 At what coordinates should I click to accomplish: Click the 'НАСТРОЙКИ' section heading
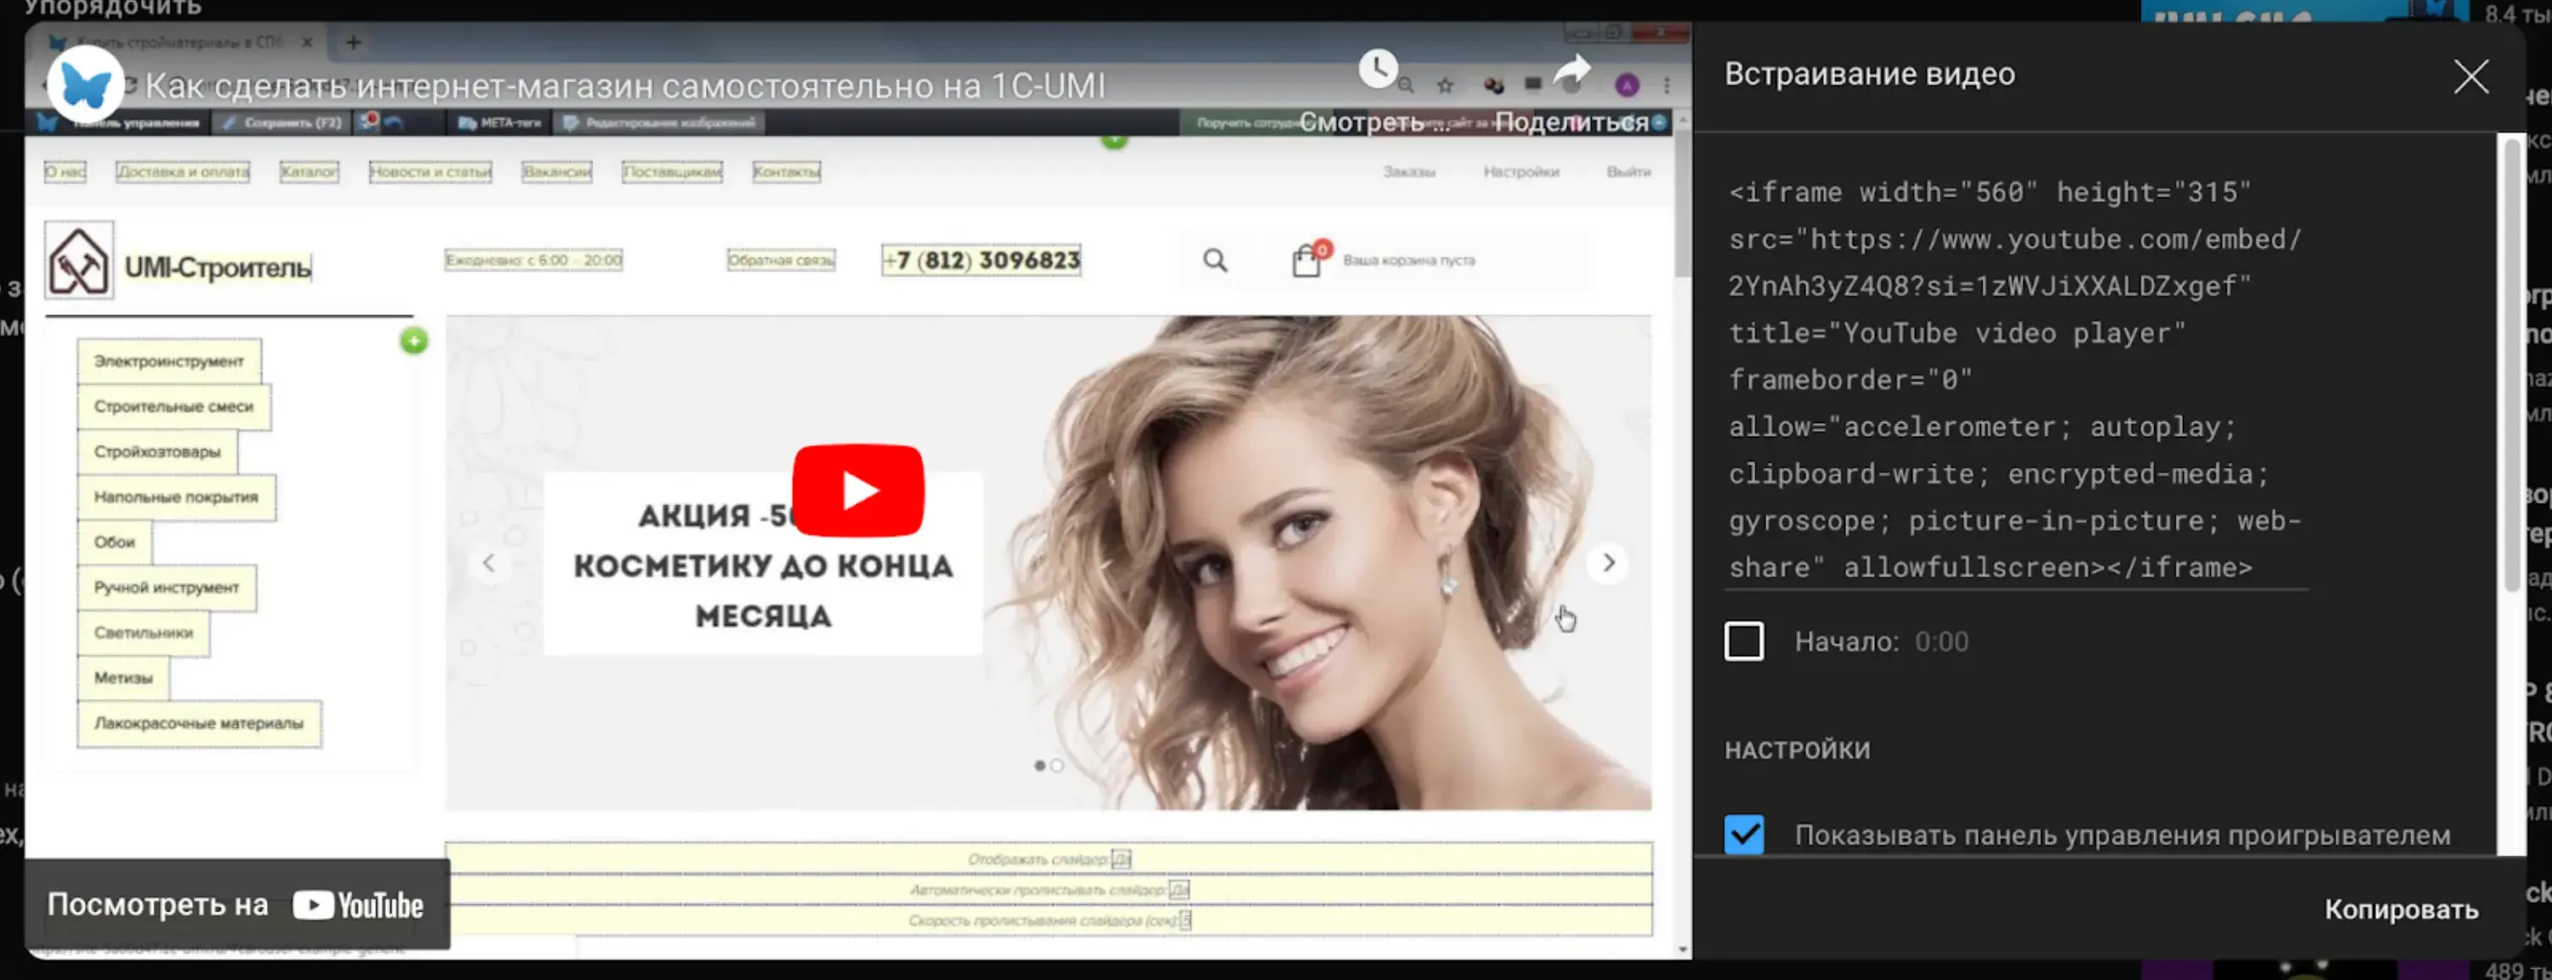(x=1797, y=750)
